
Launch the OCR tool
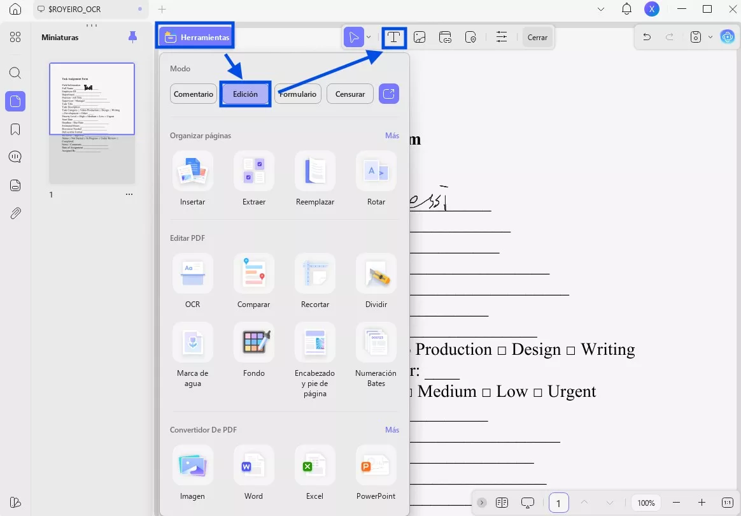coord(192,282)
